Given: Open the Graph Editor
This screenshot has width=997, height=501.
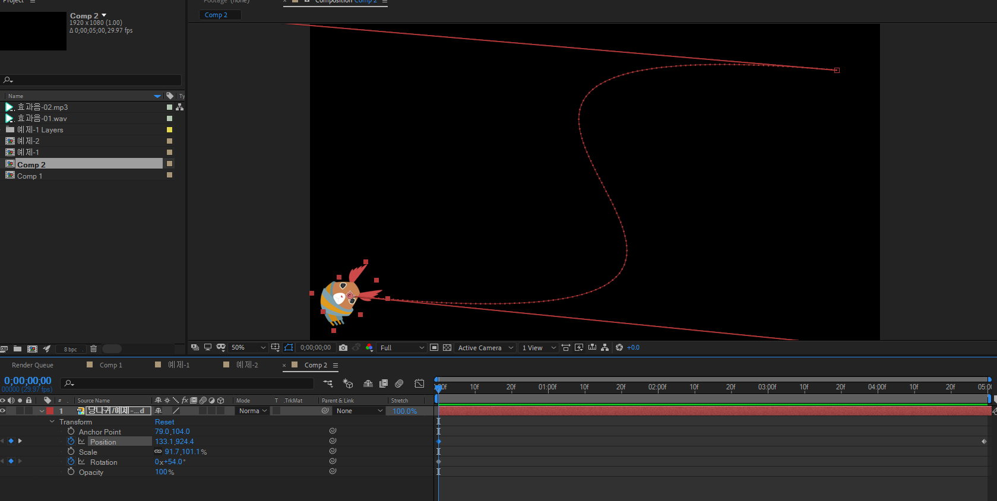Looking at the screenshot, I should (419, 383).
